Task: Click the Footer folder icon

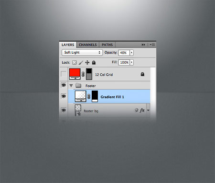Action: point(78,85)
